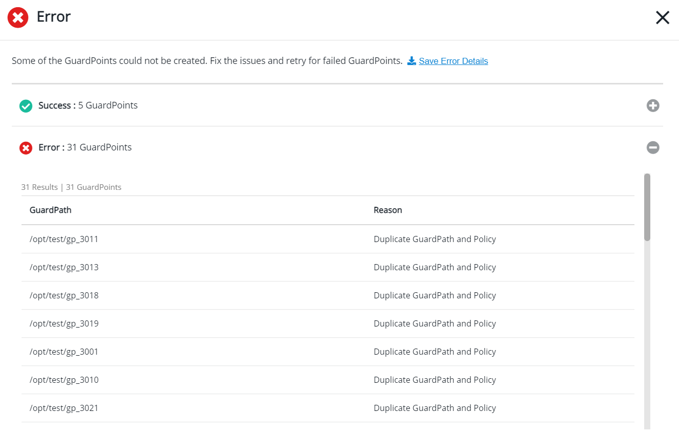679x434 pixels.
Task: Click the /opt/test/gp_3018 GuardPath cell
Action: [64, 295]
